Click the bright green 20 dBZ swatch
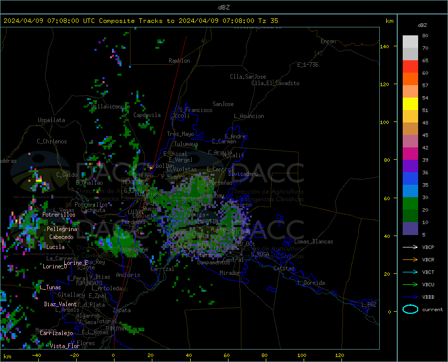The width and height of the screenshot is (448, 362). click(410, 204)
